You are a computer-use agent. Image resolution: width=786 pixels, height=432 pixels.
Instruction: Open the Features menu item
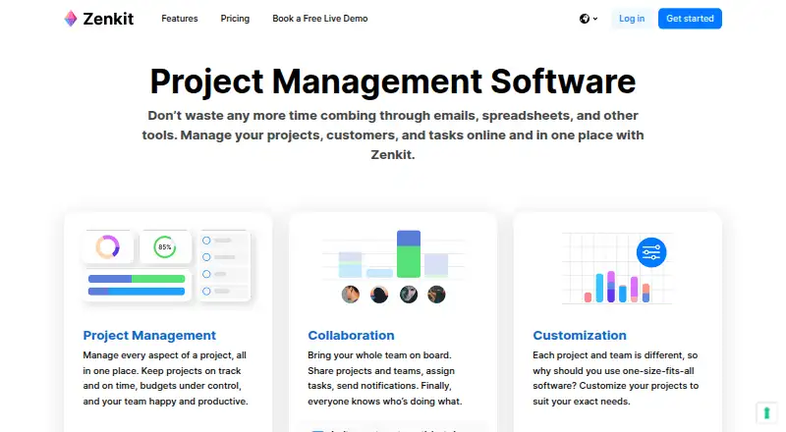click(180, 19)
